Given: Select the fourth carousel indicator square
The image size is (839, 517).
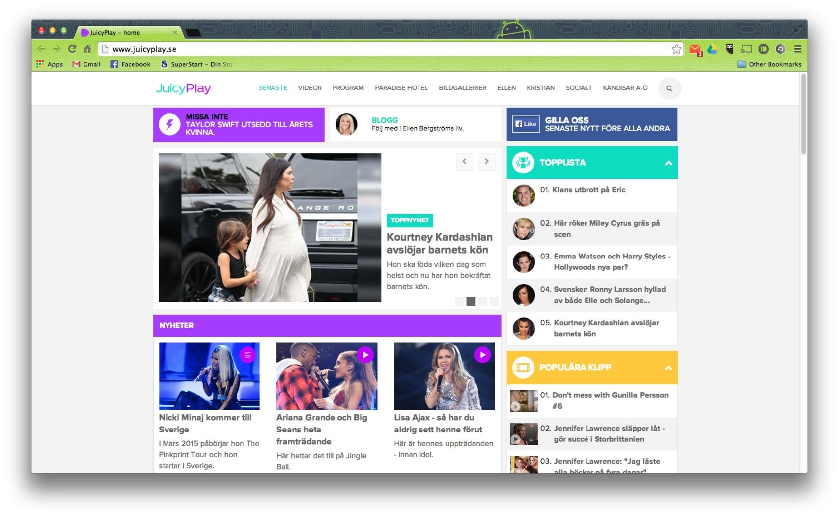Looking at the screenshot, I should pos(494,301).
